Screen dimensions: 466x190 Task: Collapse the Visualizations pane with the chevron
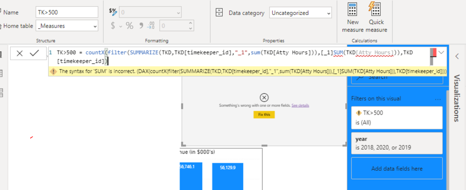(457, 56)
